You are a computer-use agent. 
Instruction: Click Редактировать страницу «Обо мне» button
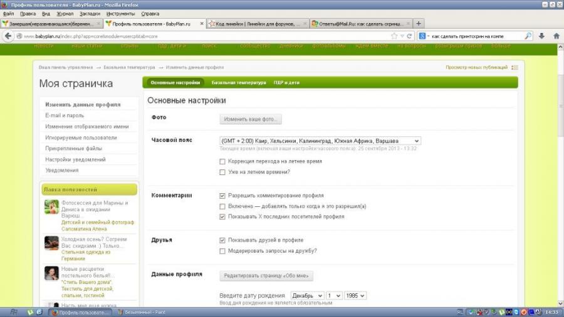click(266, 276)
